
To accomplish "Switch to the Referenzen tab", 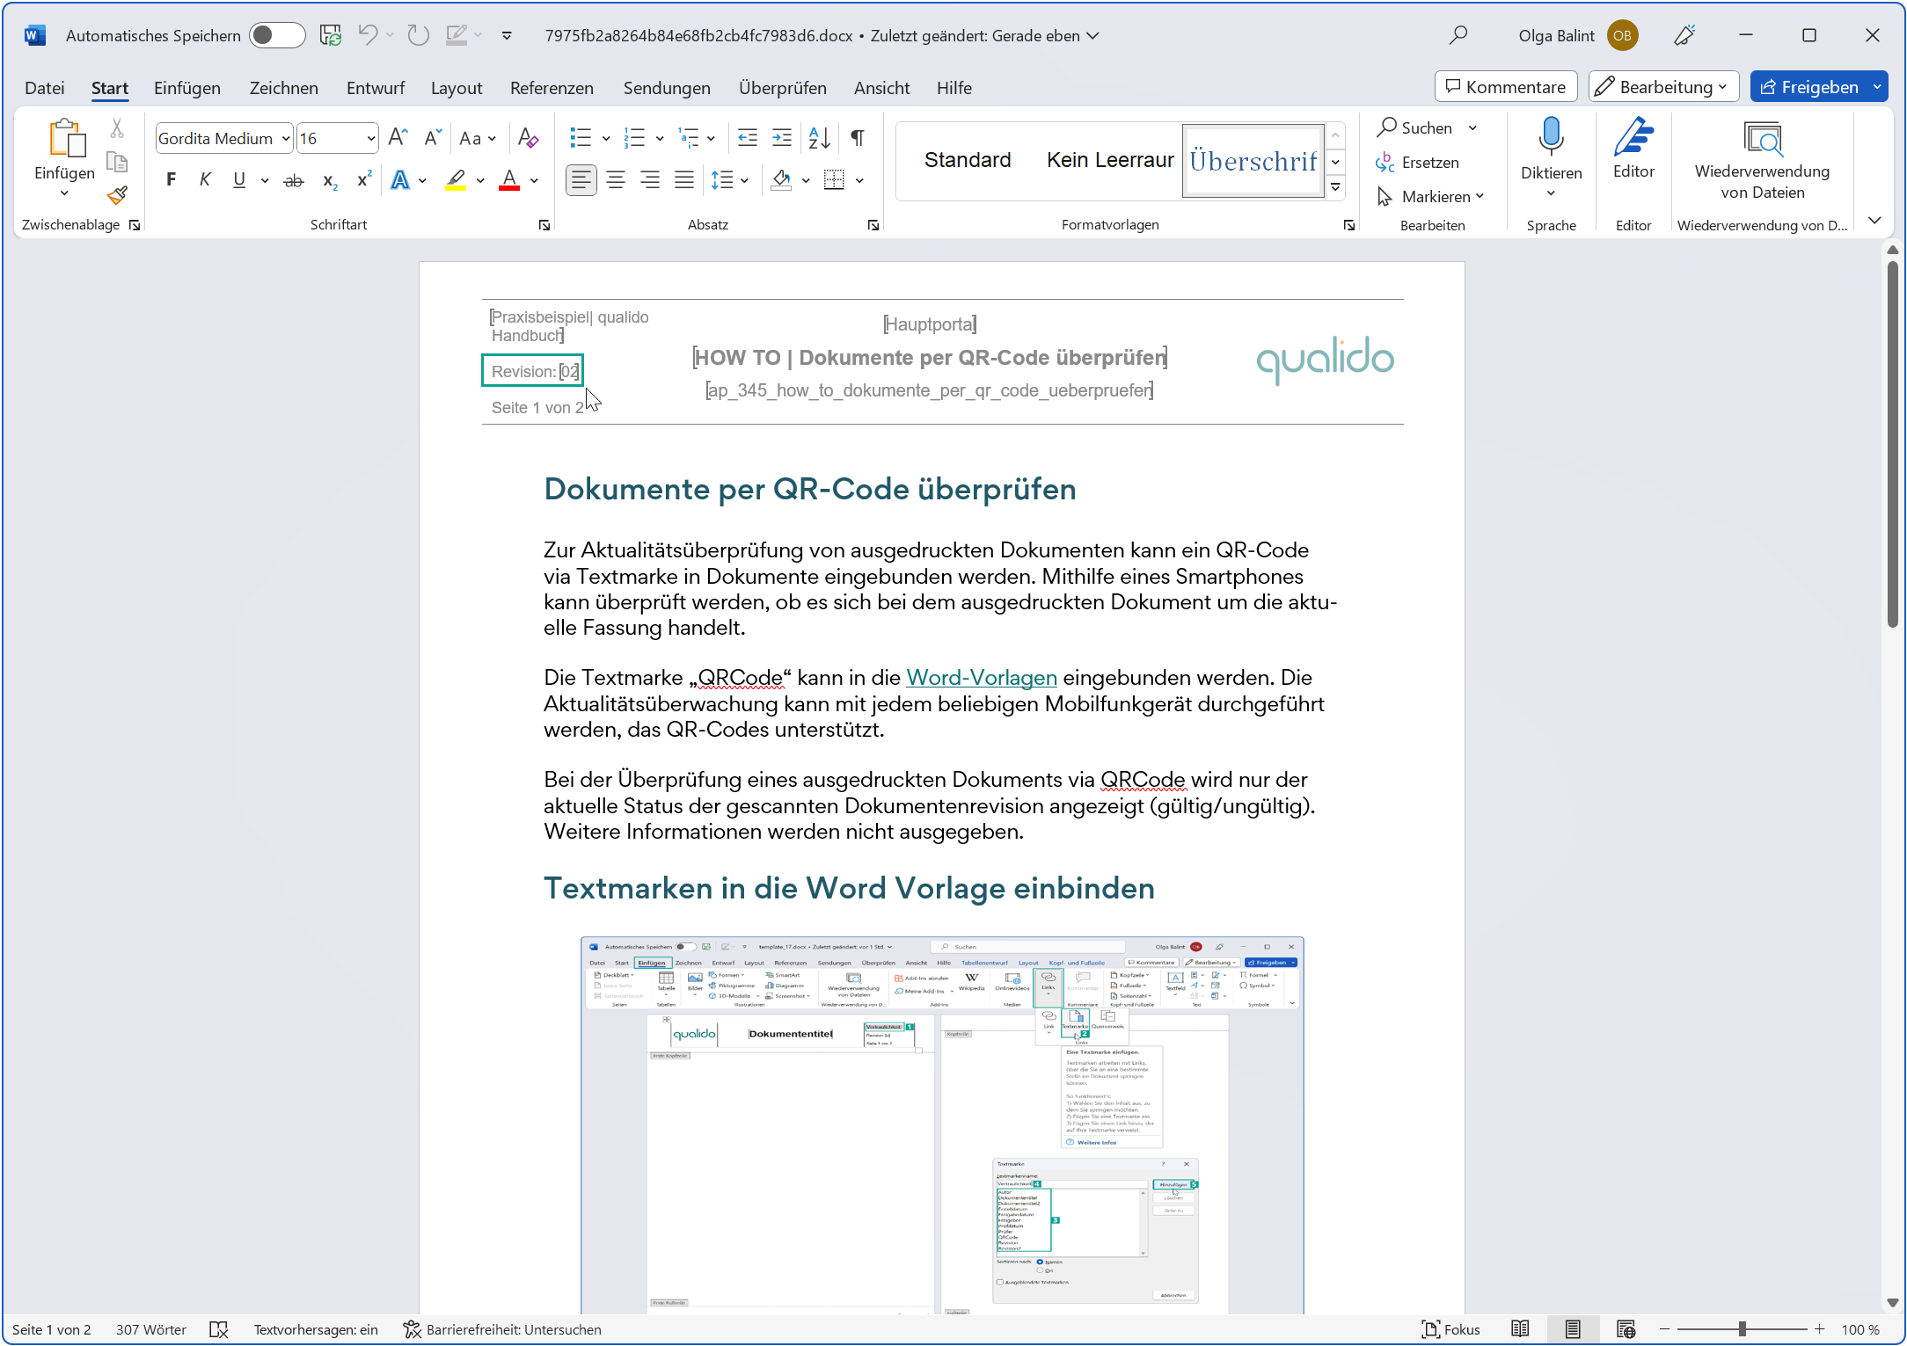I will (552, 88).
